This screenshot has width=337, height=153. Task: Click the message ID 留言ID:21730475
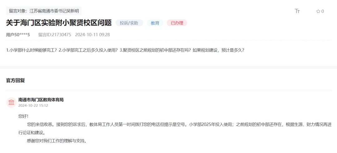click(x=55, y=35)
